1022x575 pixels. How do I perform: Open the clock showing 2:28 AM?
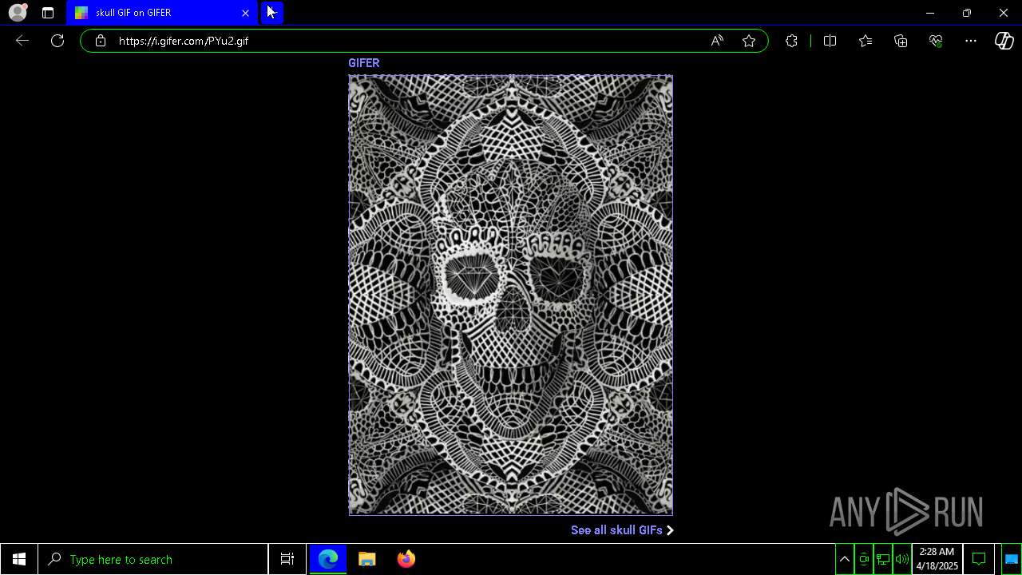(937, 559)
